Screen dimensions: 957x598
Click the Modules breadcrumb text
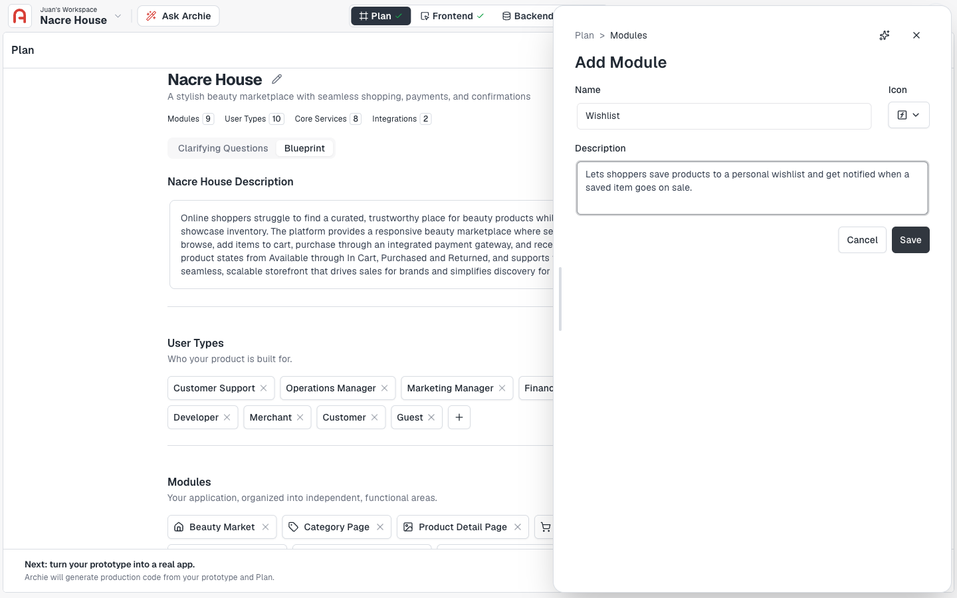tap(629, 35)
